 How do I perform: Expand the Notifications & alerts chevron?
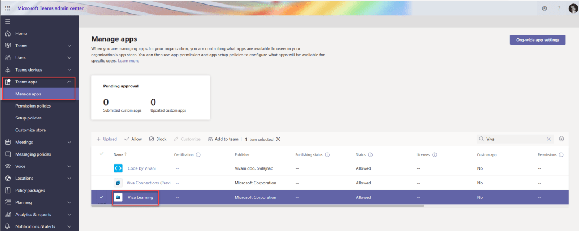pyautogui.click(x=69, y=226)
